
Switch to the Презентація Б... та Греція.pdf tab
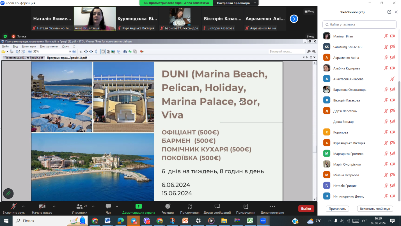point(24,58)
